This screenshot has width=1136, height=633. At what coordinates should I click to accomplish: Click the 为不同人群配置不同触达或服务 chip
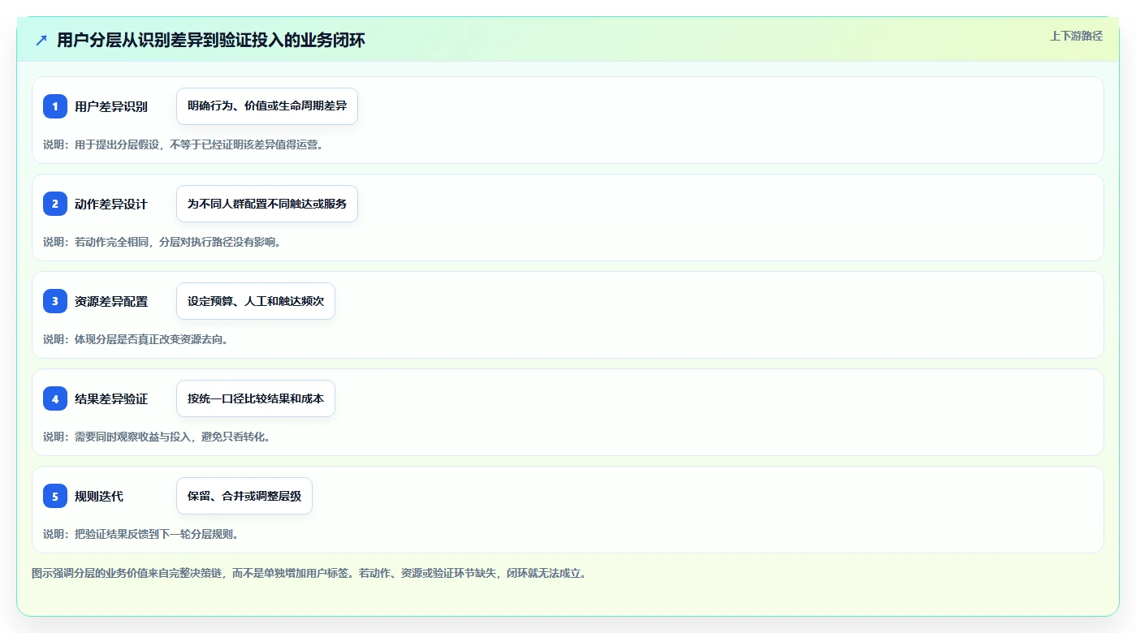coord(267,204)
